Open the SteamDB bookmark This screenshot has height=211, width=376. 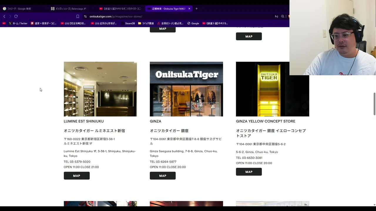pos(128,23)
